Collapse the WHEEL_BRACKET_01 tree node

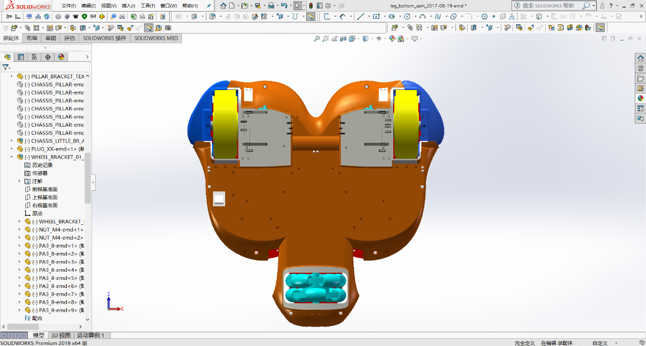point(12,157)
